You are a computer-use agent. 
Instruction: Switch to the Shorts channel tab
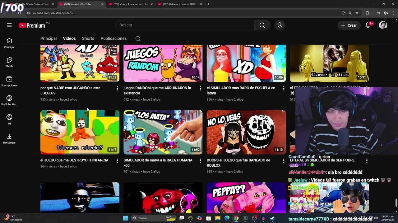click(x=88, y=38)
